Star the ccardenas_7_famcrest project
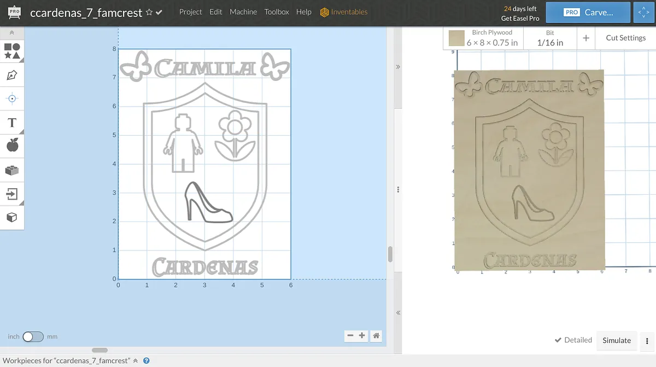The image size is (656, 367). click(x=149, y=12)
